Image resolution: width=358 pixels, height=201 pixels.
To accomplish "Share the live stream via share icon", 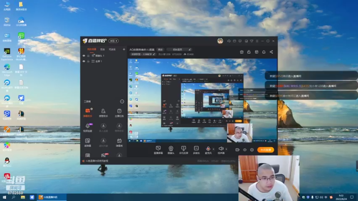I will click(271, 52).
